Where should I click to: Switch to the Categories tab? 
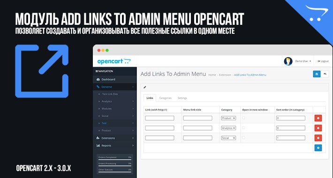165,98
